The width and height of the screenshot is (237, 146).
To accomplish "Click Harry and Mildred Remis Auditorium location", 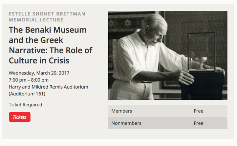I will [x=48, y=87].
